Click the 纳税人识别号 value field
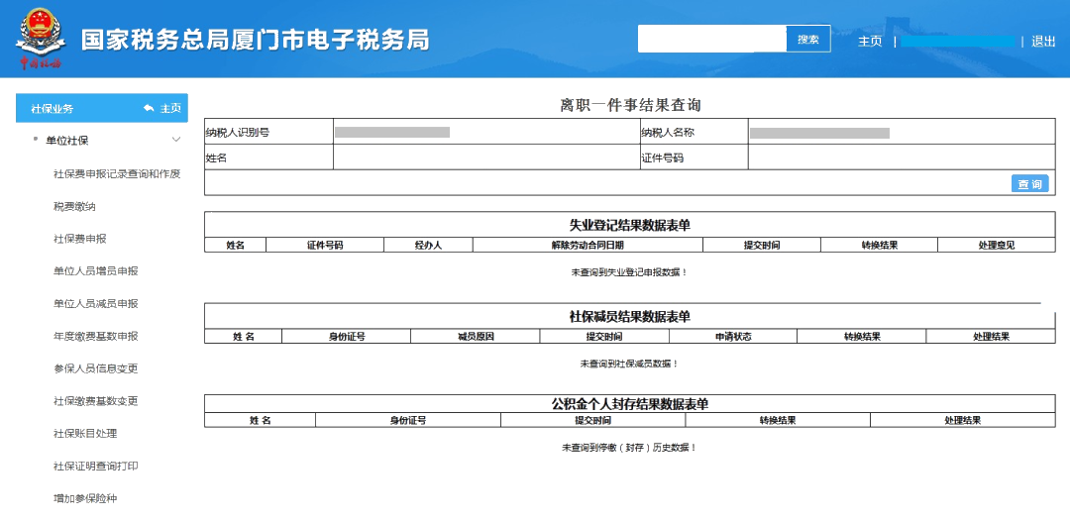The height and width of the screenshot is (521, 1070). (x=485, y=133)
